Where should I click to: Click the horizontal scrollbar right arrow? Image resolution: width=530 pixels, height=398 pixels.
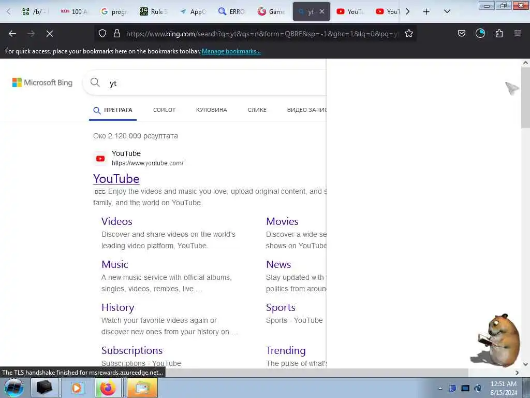(517, 373)
